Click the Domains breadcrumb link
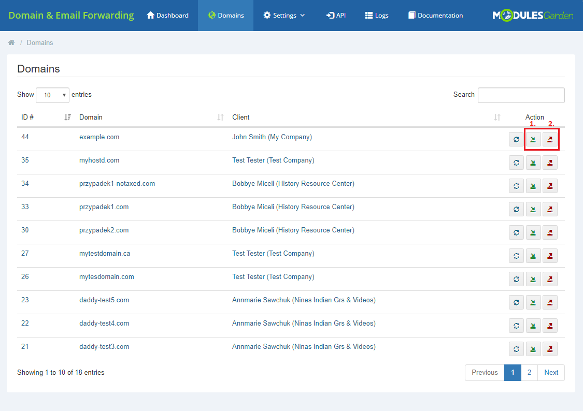The height and width of the screenshot is (411, 583). [40, 42]
